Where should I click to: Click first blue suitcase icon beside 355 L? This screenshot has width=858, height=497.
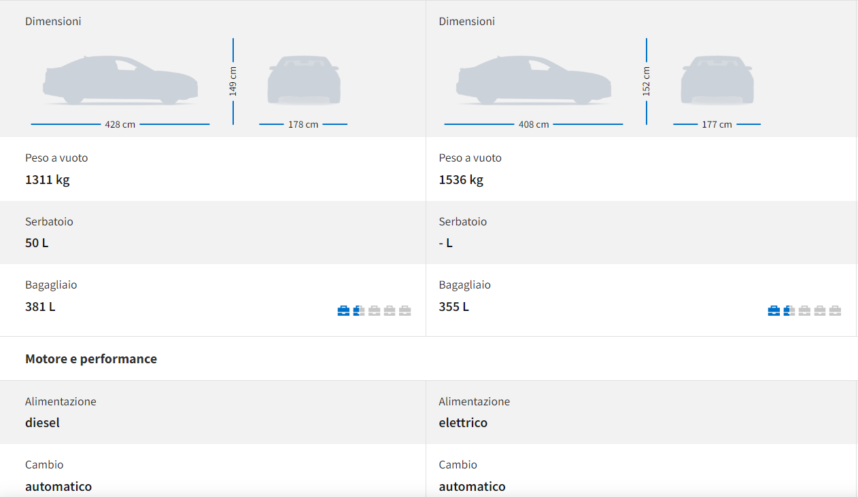[774, 311]
